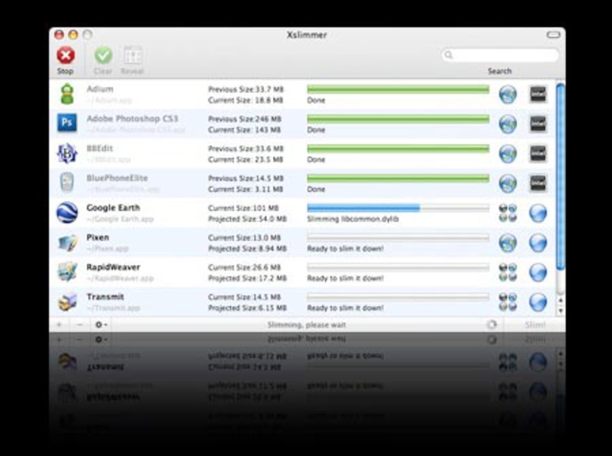Click into the Search field

click(502, 55)
